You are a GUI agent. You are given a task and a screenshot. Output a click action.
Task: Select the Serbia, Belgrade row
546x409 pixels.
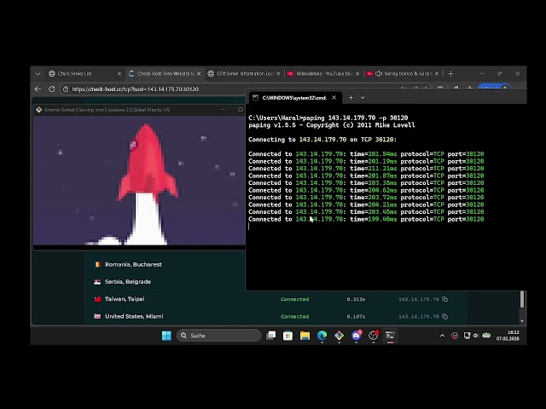165,282
